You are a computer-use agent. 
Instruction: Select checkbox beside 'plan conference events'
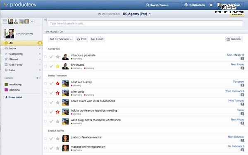click(x=45, y=138)
